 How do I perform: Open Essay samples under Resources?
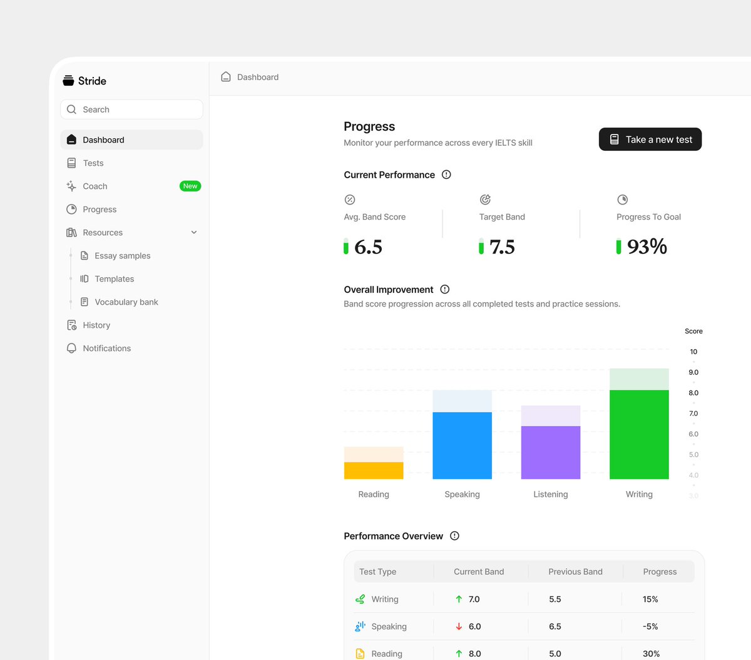[x=123, y=255]
